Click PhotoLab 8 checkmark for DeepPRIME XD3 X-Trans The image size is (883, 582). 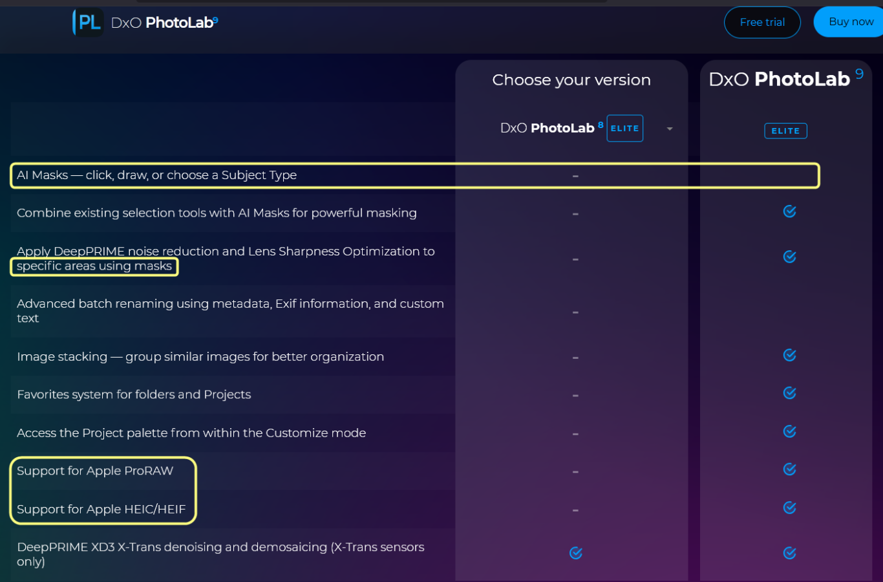576,553
